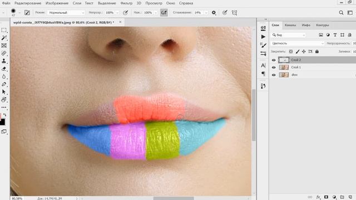Hide the Слой 2 layer

(274, 60)
